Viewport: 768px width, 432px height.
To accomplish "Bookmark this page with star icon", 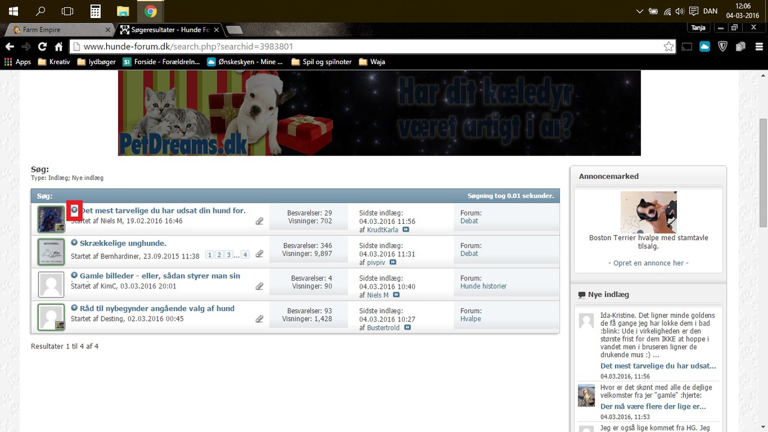I will [668, 46].
